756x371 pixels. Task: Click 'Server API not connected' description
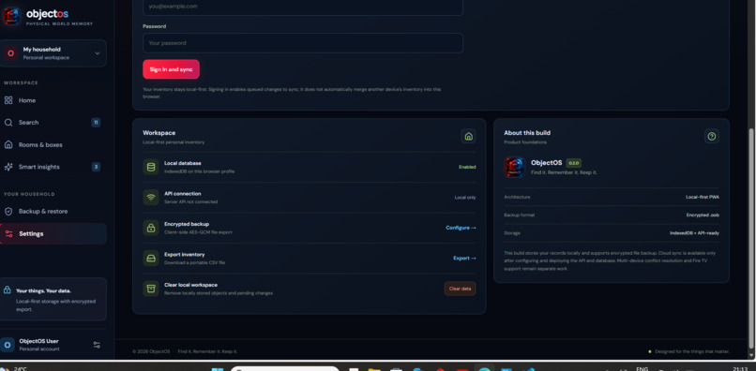[191, 201]
